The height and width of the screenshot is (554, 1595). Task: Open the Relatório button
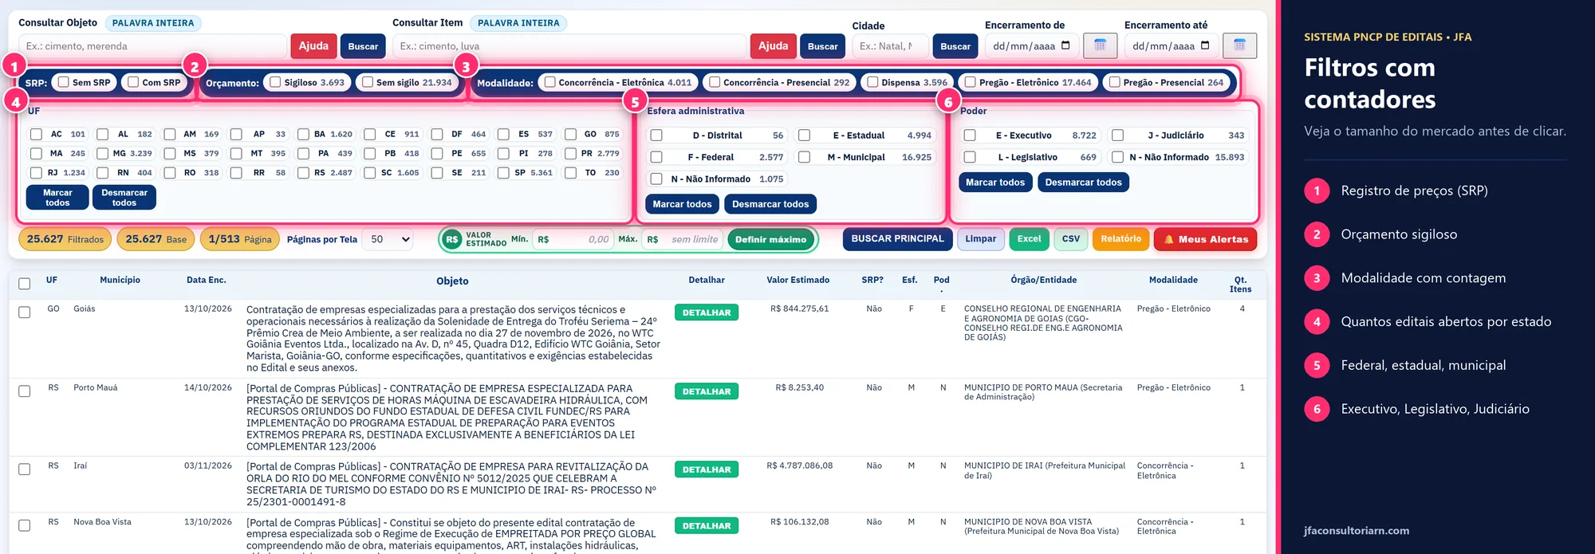coord(1120,239)
